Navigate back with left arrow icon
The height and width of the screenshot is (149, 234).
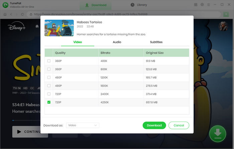click(x=11, y=14)
